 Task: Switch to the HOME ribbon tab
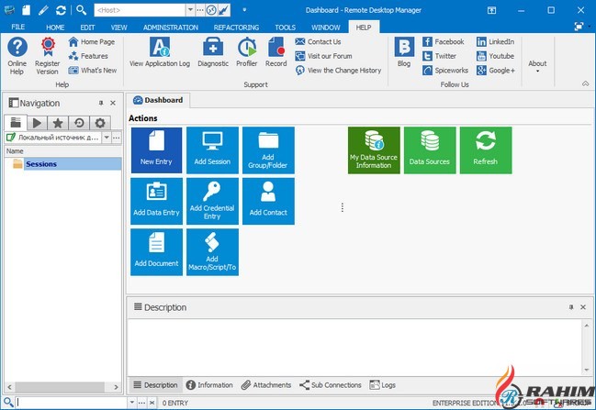pos(55,28)
